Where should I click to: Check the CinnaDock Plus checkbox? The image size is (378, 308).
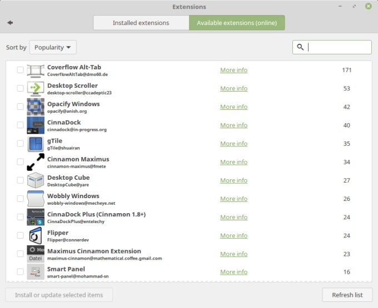tap(20, 217)
